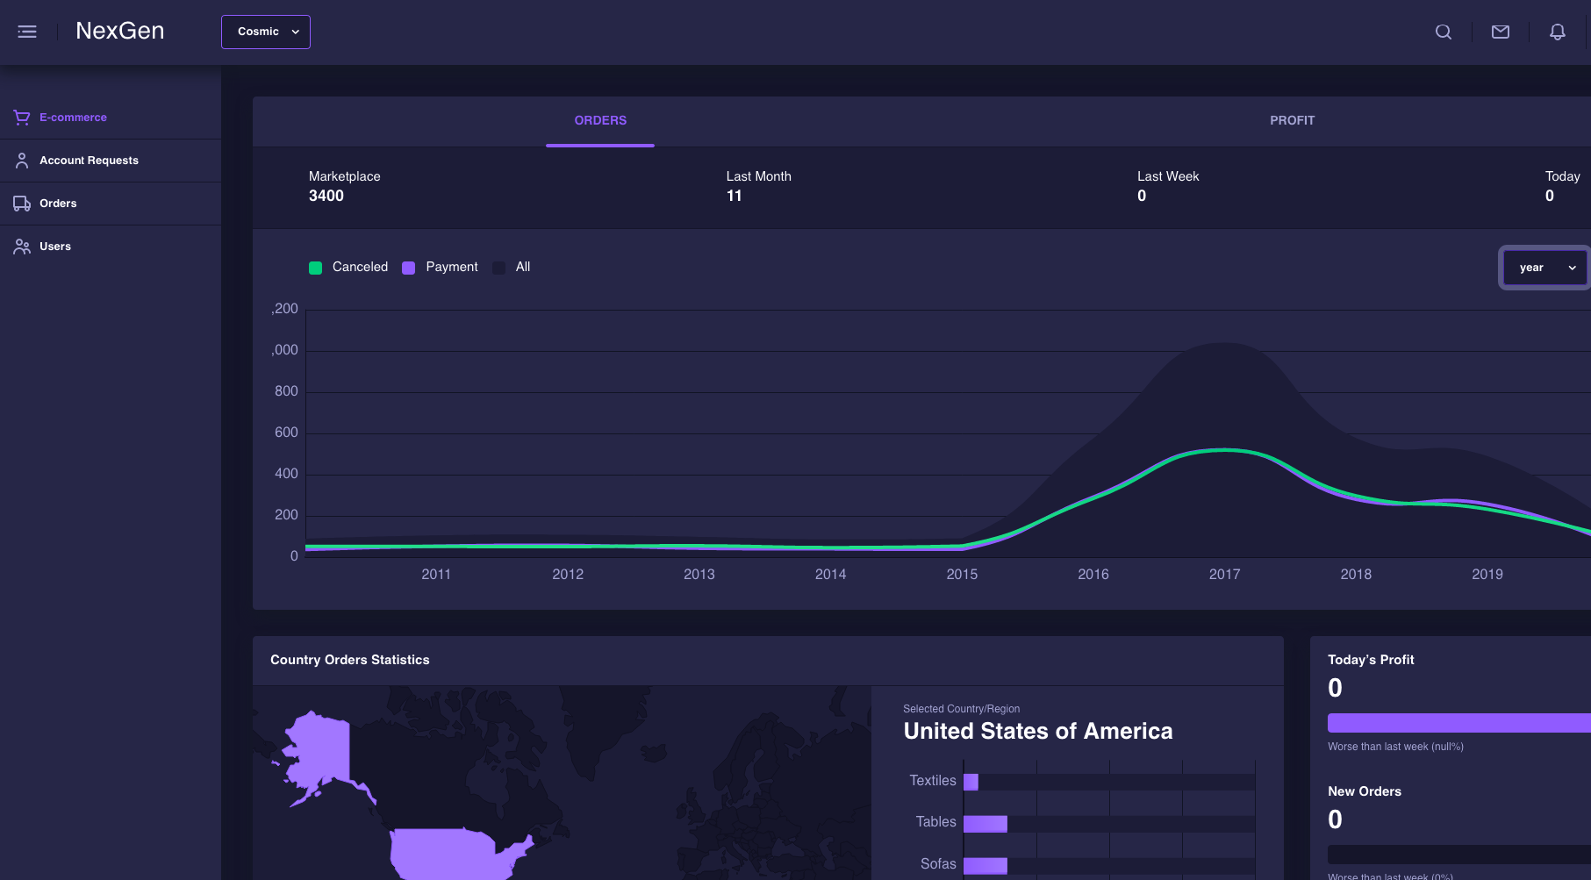Click the NexGen logo link
This screenshot has height=880, width=1591.
pyautogui.click(x=120, y=31)
